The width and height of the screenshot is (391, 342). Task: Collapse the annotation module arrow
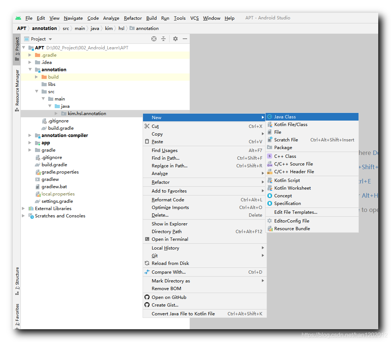point(30,69)
